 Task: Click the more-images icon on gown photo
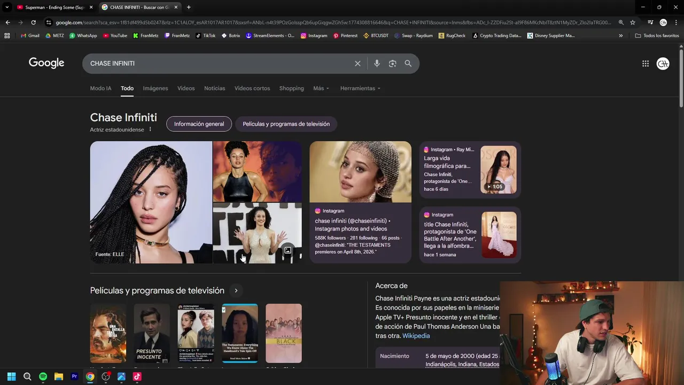pos(287,250)
